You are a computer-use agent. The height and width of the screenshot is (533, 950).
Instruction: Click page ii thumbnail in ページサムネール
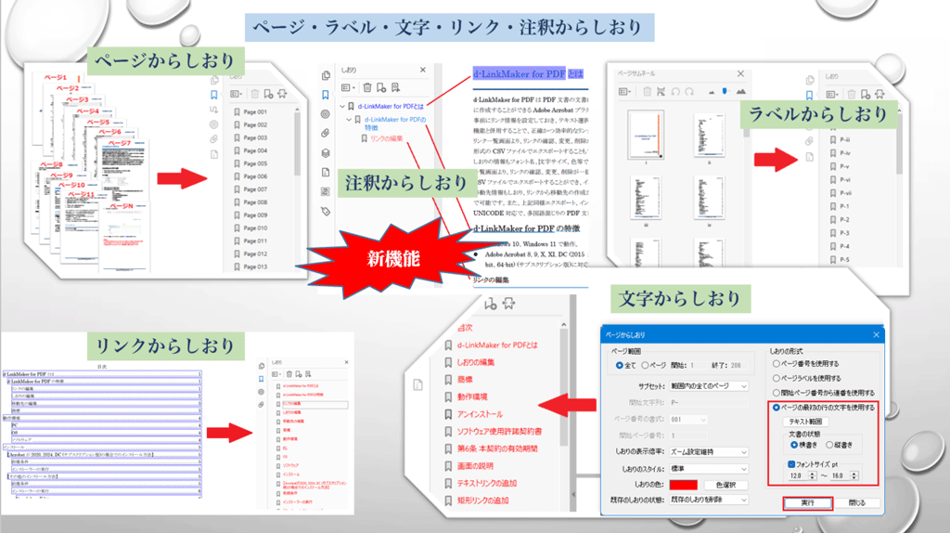[x=709, y=135]
